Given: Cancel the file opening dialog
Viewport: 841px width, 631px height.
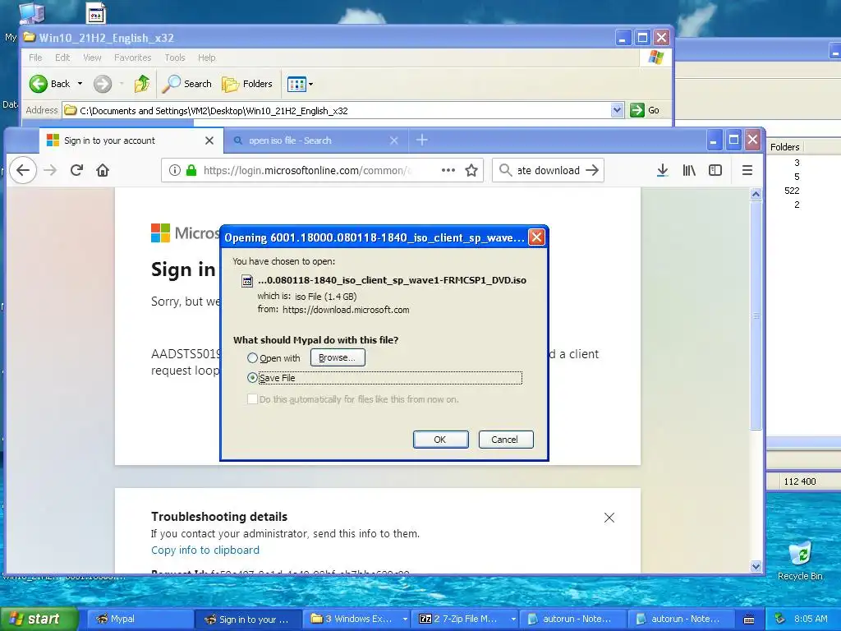Looking at the screenshot, I should [505, 440].
